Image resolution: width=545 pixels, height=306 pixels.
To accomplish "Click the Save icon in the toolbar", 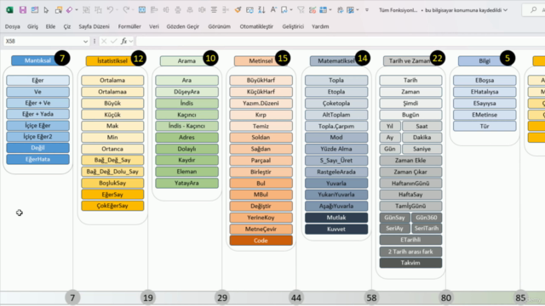I will pyautogui.click(x=23, y=10).
